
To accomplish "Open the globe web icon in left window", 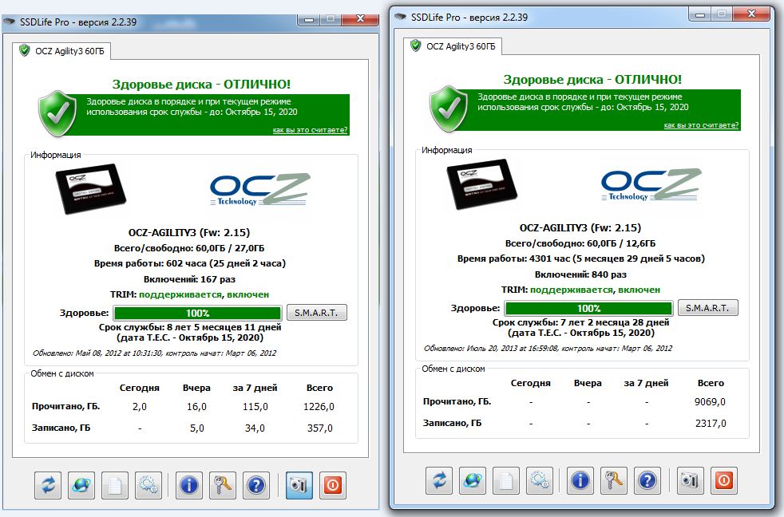I will (x=81, y=485).
